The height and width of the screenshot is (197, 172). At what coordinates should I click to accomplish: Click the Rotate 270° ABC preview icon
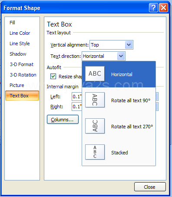point(95,126)
